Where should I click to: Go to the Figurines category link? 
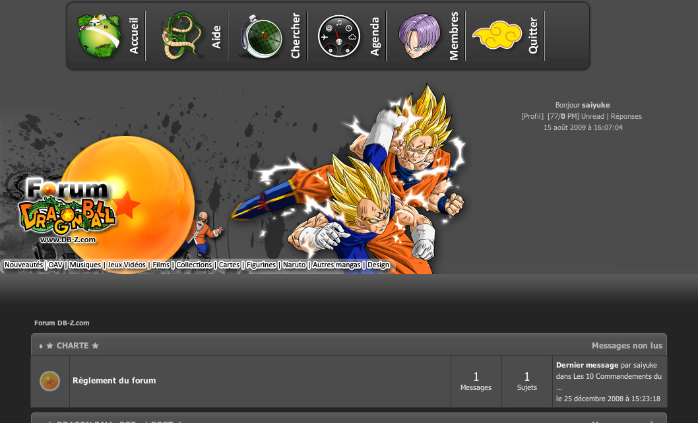pyautogui.click(x=261, y=265)
